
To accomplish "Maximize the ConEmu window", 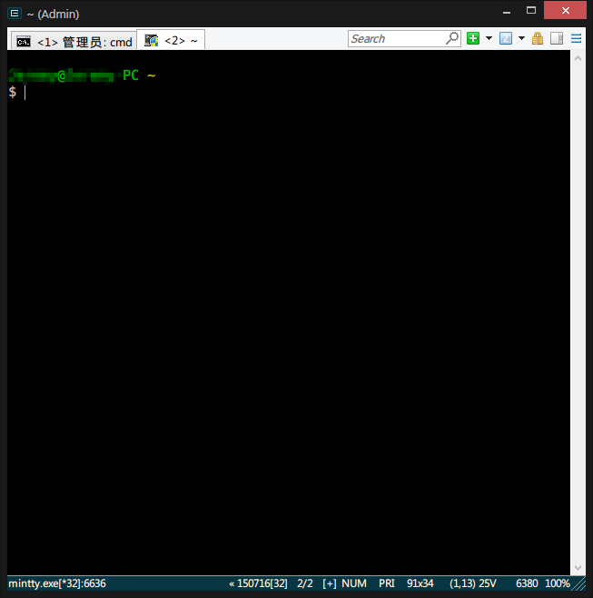I will pos(531,10).
